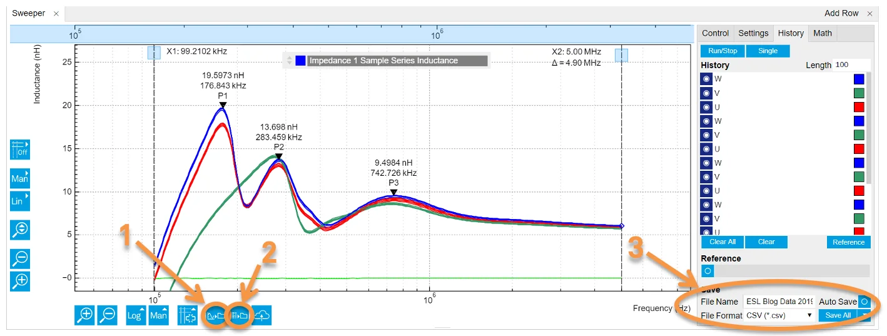The width and height of the screenshot is (887, 336).
Task: Open the cursor settings icon in the bottom toolbar
Action: [188, 315]
